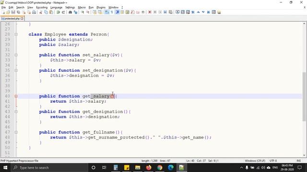Toggle INS overtype mode in status bar
Screen dimensions: 307x172
298,161
